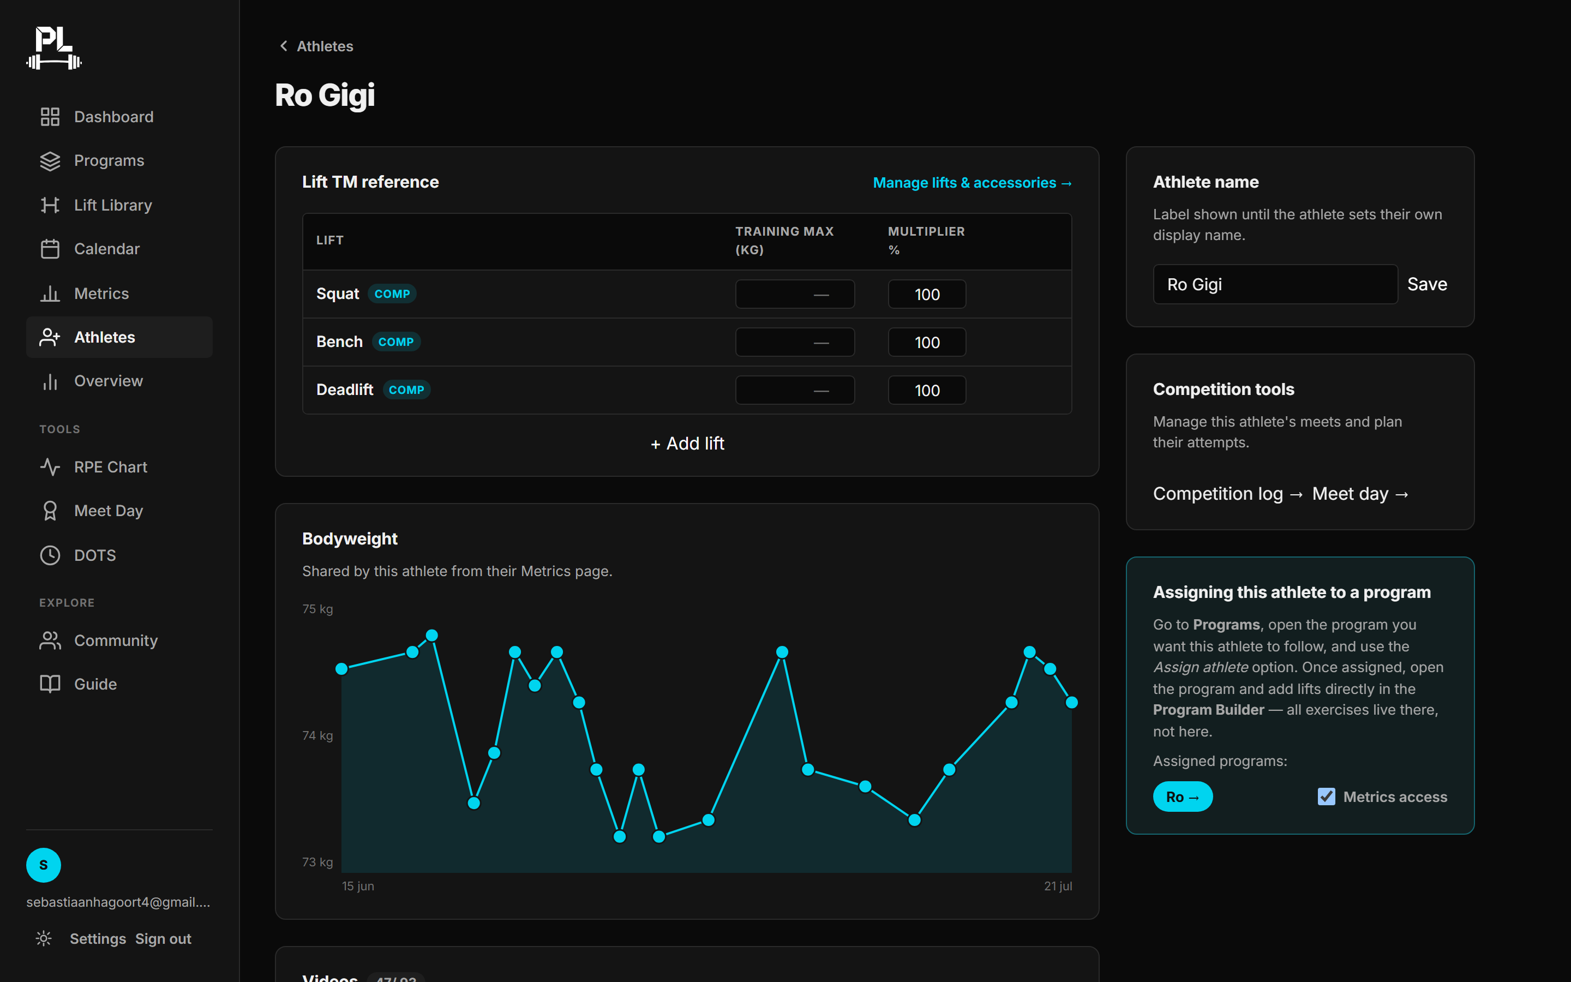Viewport: 1571px width, 982px height.
Task: Click the RPE Chart pulse icon
Action: (50, 467)
